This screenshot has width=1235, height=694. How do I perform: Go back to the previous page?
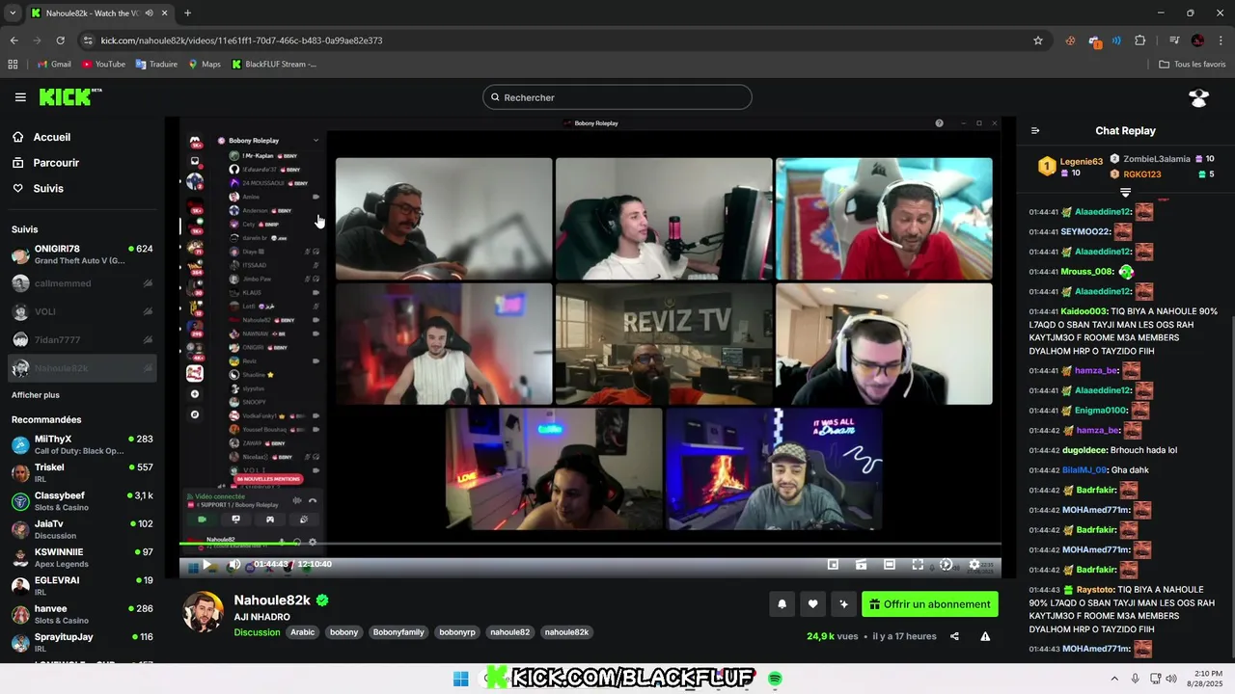pyautogui.click(x=14, y=40)
